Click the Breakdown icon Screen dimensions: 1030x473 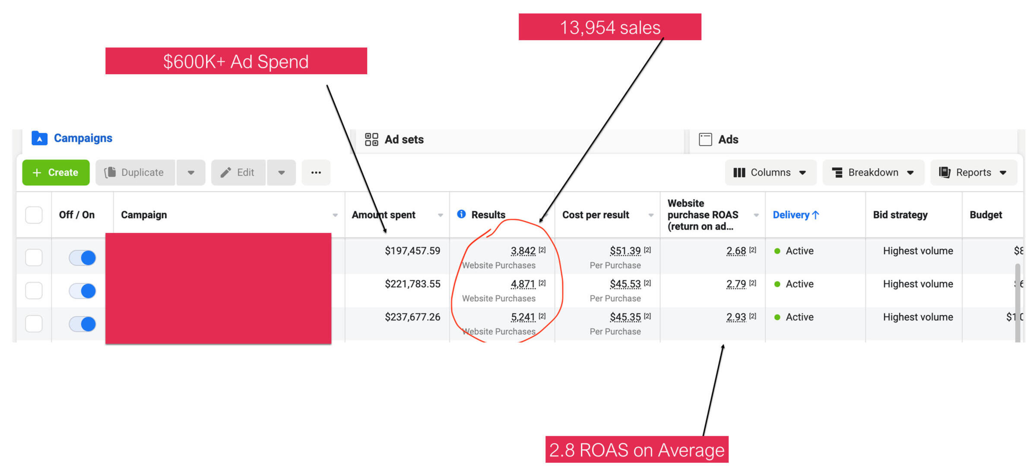coord(837,172)
